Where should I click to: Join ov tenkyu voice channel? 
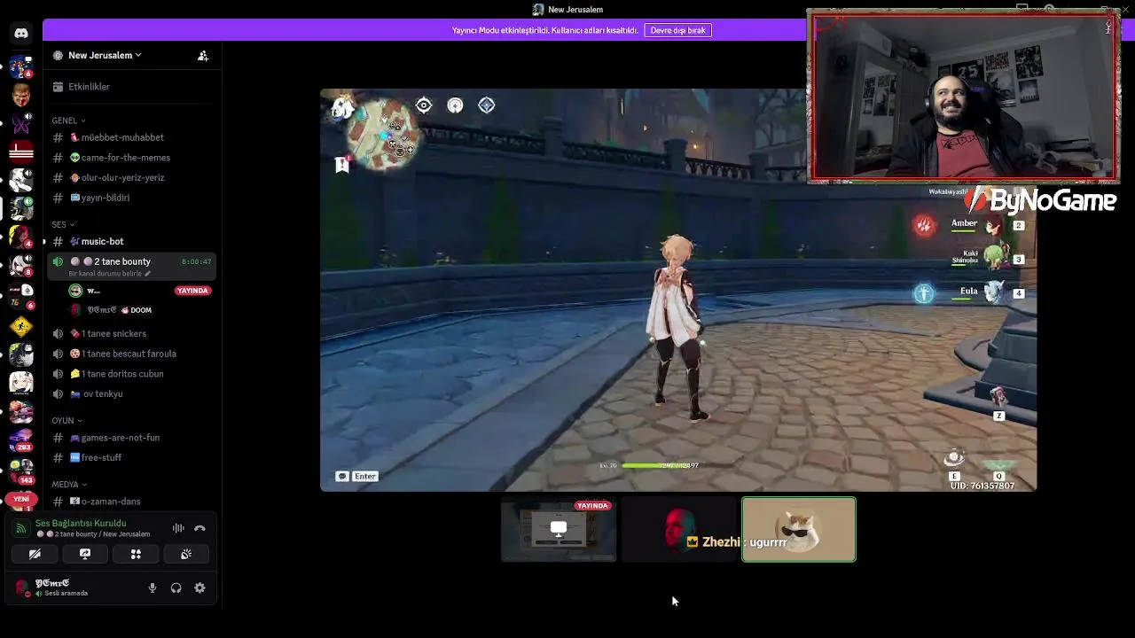(x=131, y=393)
